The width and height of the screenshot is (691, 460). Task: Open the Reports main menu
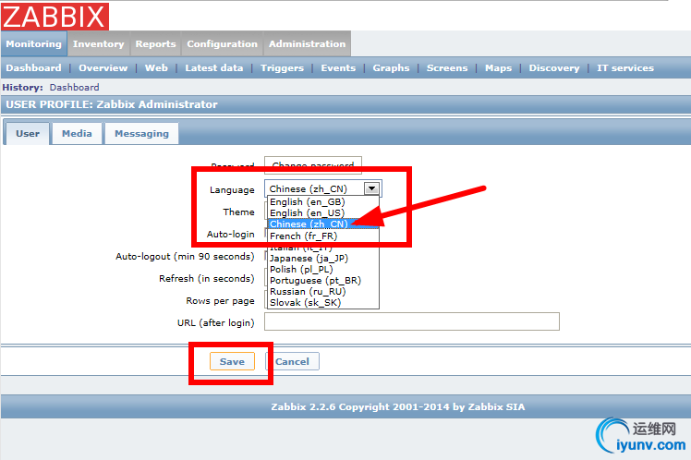point(155,44)
